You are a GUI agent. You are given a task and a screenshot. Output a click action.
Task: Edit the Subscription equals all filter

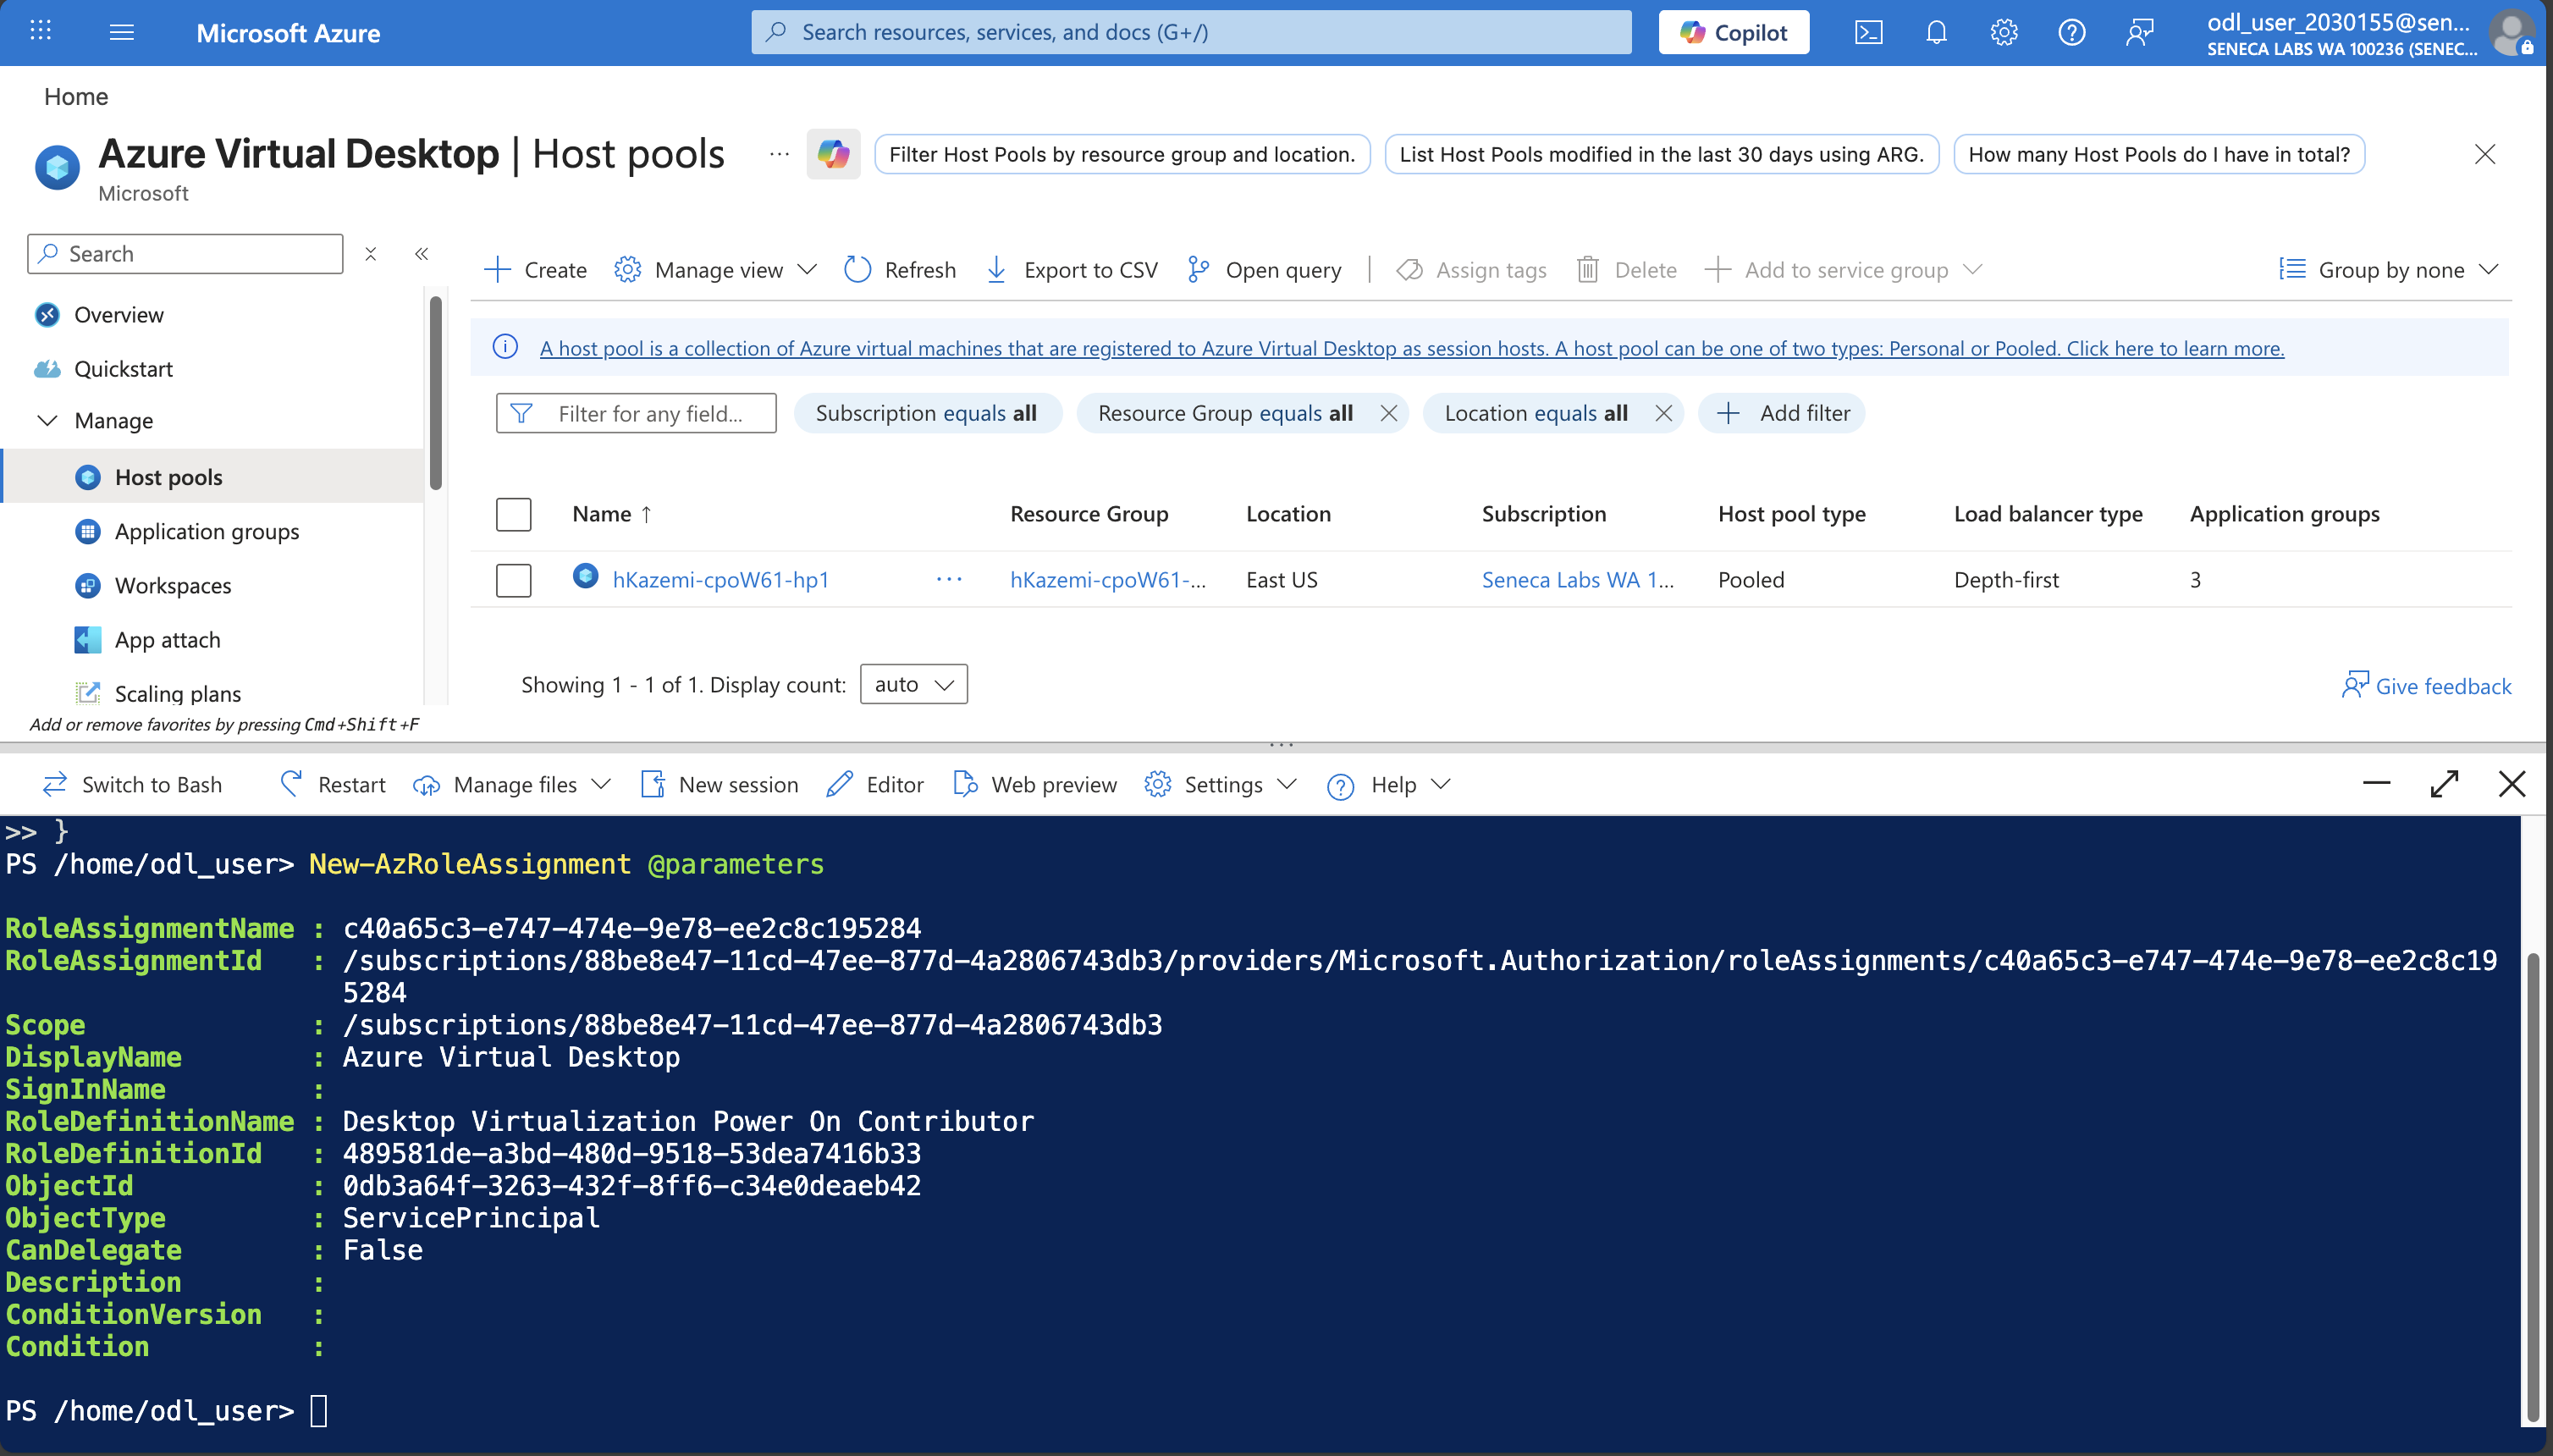pyautogui.click(x=926, y=413)
